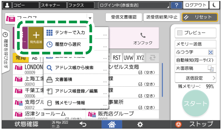Screen dimensions: 222x131
Task: Open settings gear icon
Action: [x=140, y=125]
